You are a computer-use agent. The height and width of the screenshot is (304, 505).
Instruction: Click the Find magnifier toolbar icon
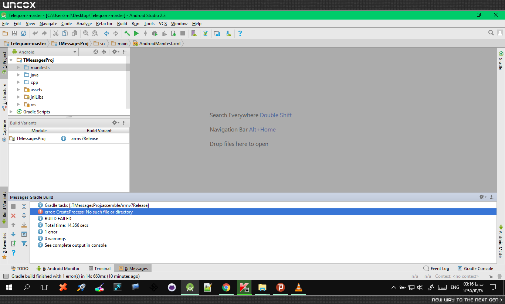[x=86, y=33]
